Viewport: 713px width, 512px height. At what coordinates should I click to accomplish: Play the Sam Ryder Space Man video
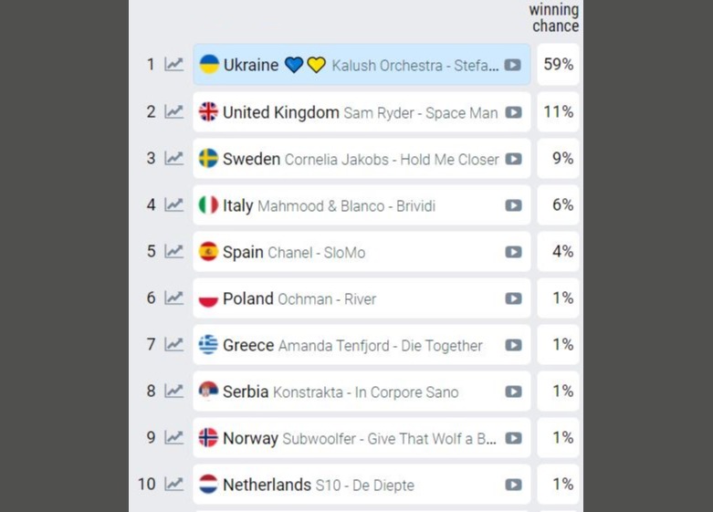click(x=513, y=112)
